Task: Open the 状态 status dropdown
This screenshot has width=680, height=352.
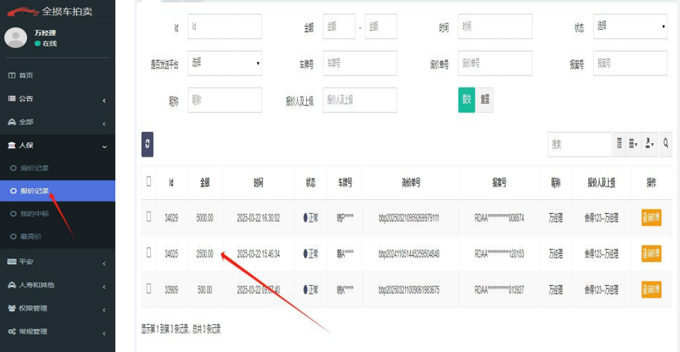Action: 629,26
